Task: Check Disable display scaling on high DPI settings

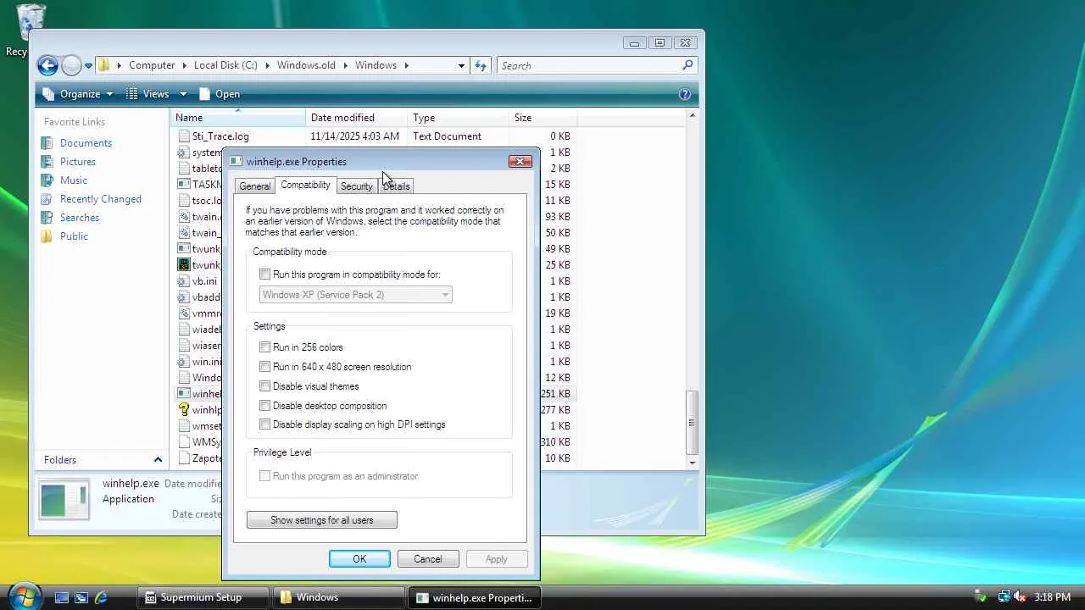Action: coord(265,424)
